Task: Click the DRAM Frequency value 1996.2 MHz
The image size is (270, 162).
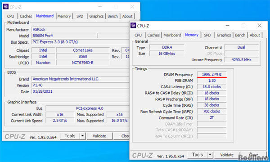Action: (x=212, y=74)
